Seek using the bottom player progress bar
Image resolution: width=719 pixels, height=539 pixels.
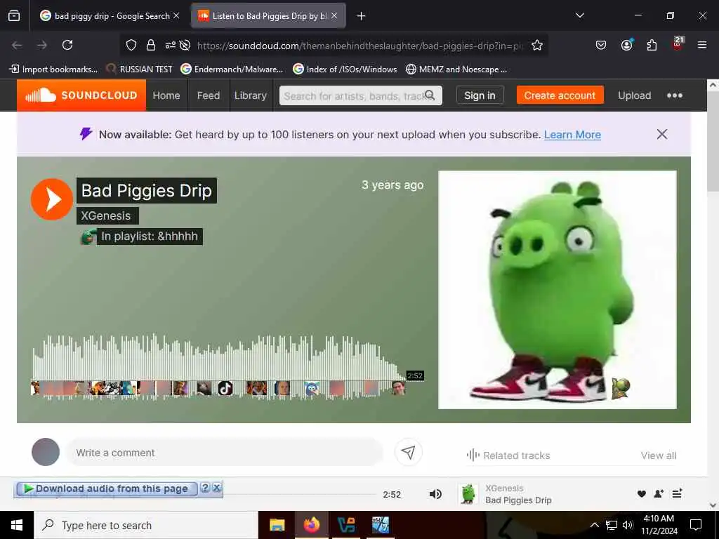tap(301, 494)
